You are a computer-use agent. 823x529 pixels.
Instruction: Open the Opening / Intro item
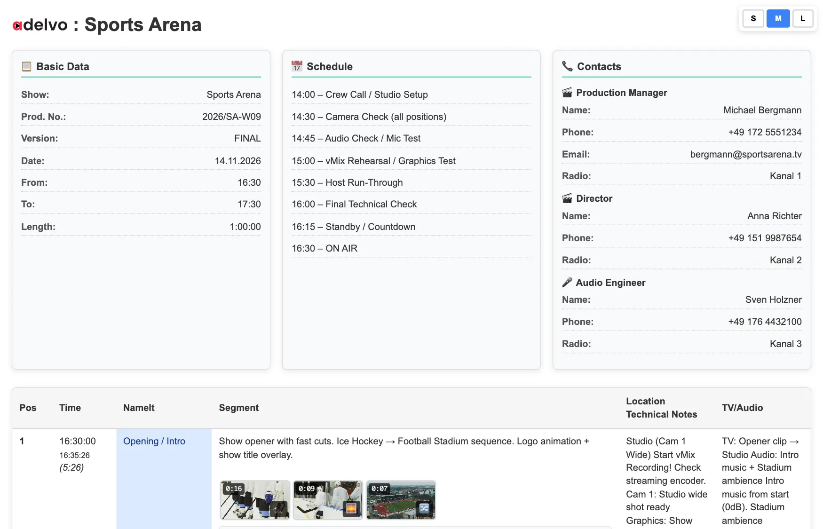[x=154, y=441]
